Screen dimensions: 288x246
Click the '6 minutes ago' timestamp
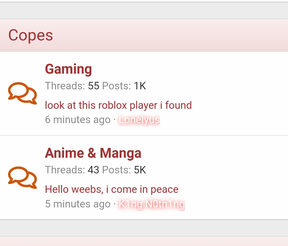point(78,120)
